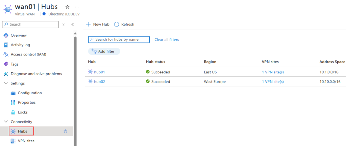Click the sidebar search field

click(x=30, y=24)
